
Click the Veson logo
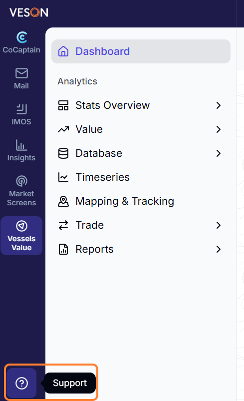point(29,12)
